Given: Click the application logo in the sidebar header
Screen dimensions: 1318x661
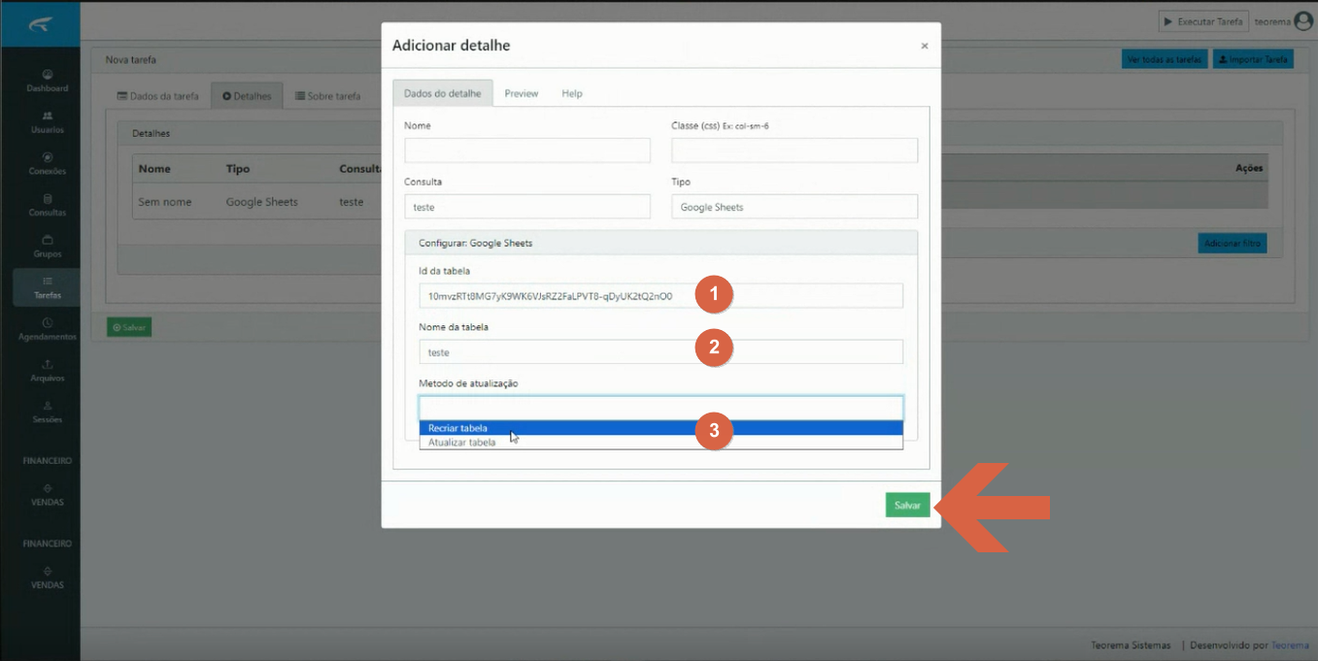Looking at the screenshot, I should (x=41, y=22).
